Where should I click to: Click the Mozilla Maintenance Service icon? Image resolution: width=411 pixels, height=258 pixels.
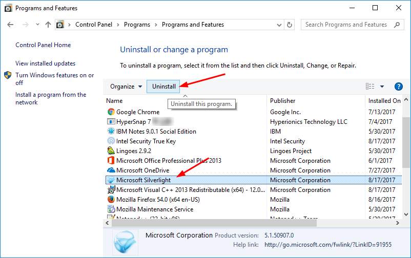coord(111,209)
